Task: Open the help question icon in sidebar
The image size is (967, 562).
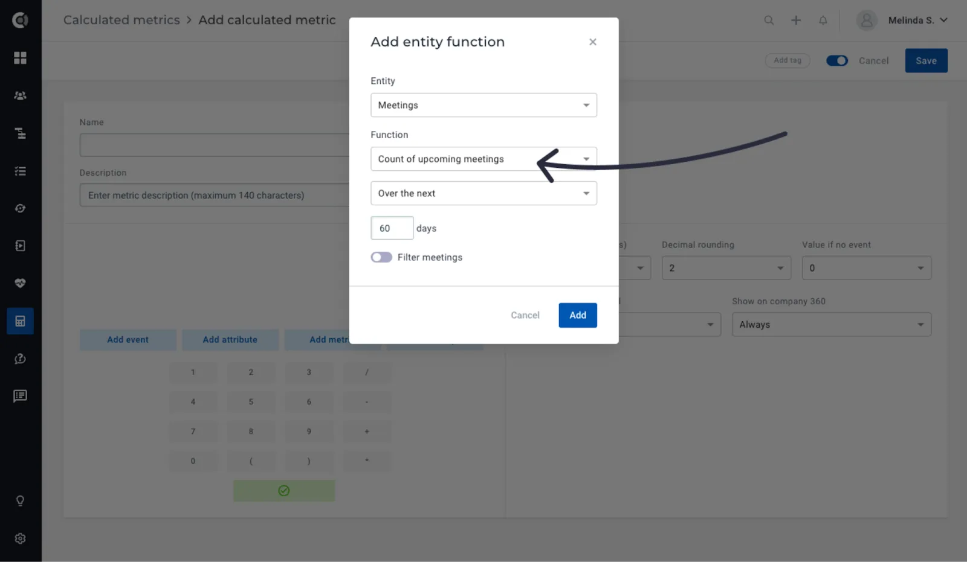Action: pos(20,359)
